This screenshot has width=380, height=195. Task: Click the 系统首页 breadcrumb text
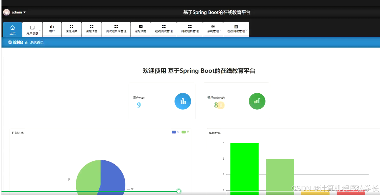point(37,42)
